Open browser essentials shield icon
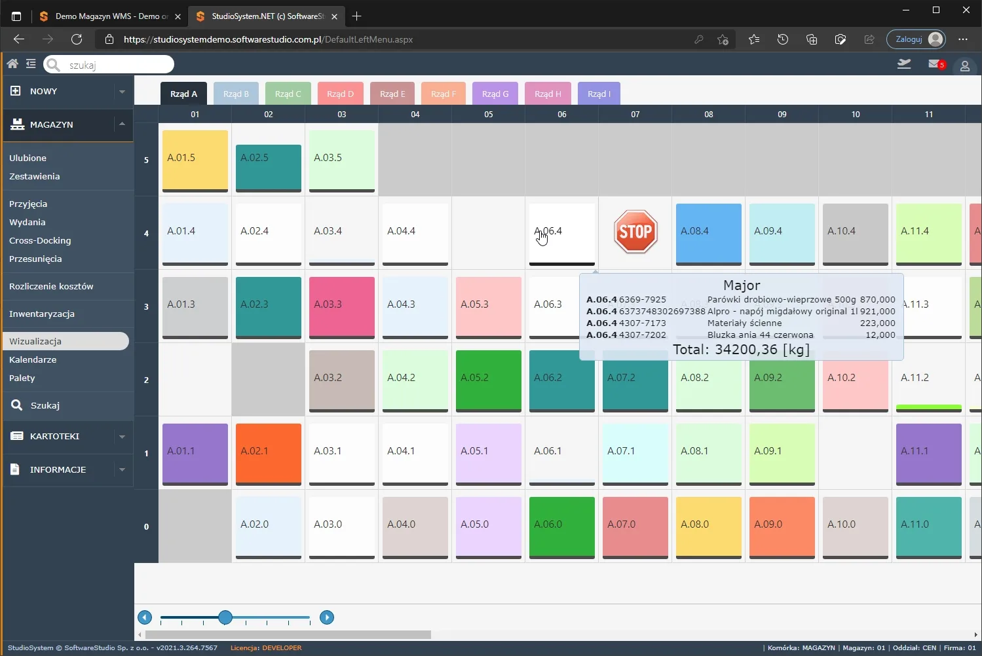This screenshot has width=982, height=656. (x=840, y=39)
